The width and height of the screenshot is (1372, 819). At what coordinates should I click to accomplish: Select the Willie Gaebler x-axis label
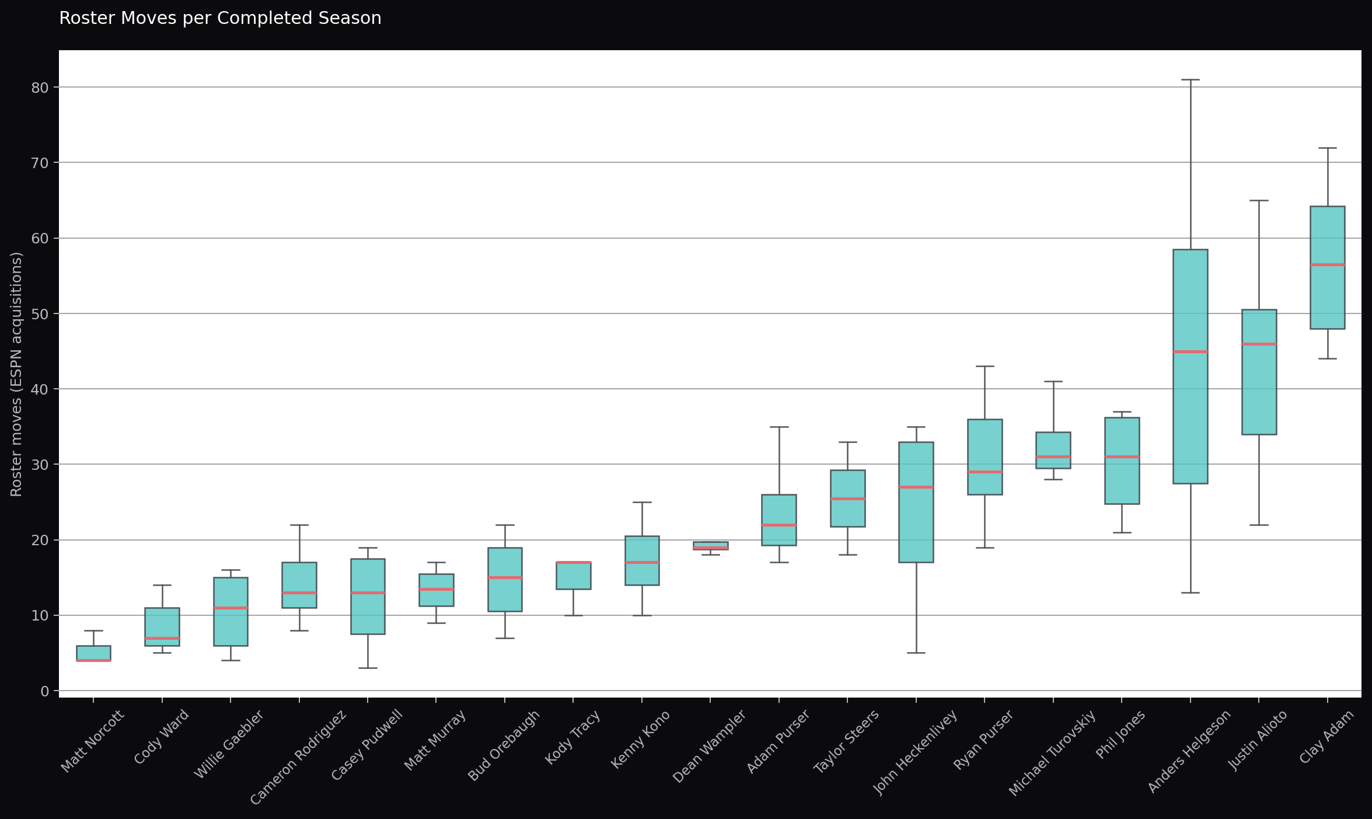(x=229, y=744)
